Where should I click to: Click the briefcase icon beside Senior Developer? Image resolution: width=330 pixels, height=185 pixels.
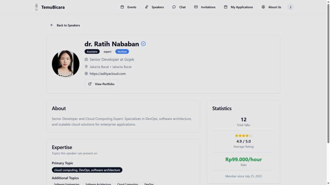[x=86, y=60]
